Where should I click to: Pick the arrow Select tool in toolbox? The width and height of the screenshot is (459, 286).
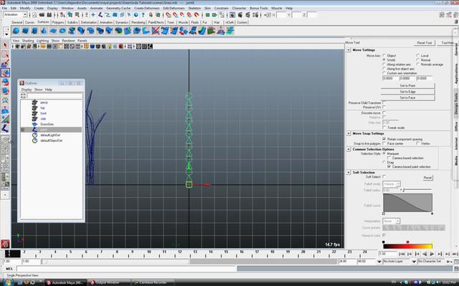5,45
